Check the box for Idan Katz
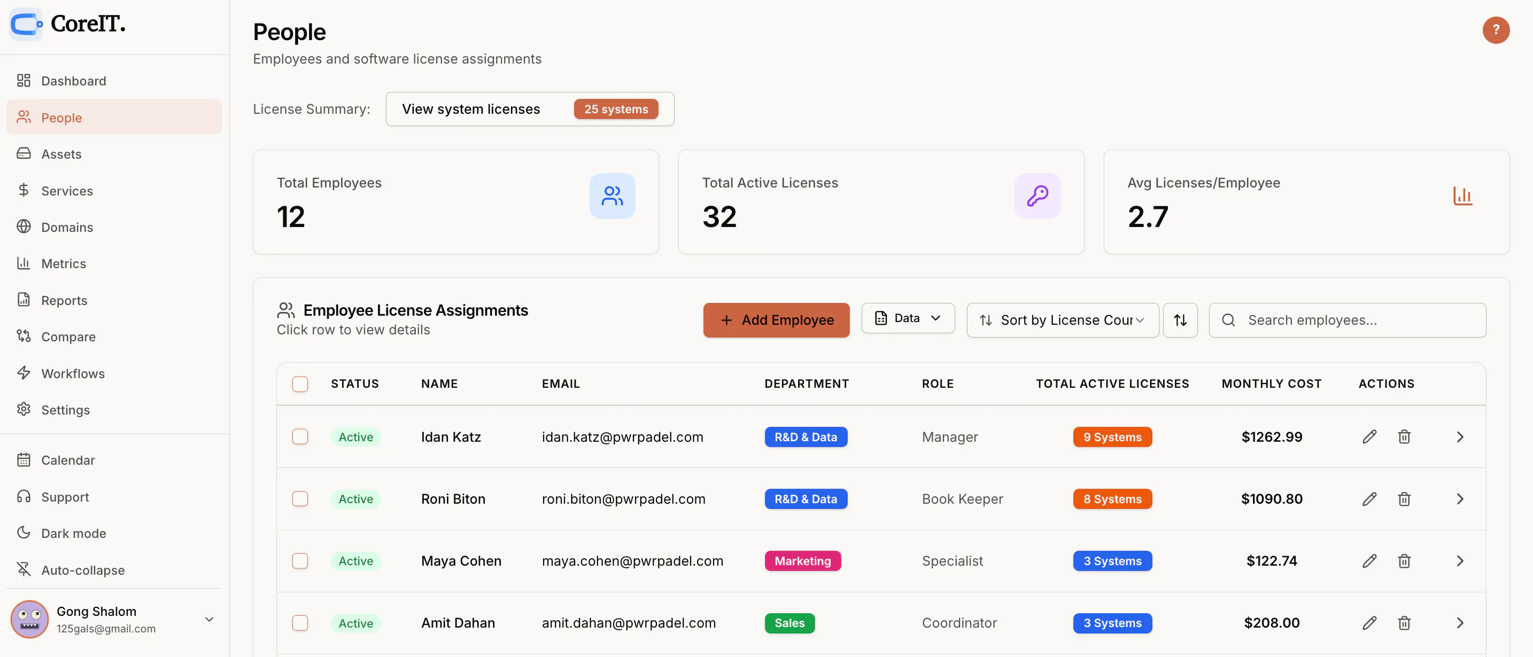 pos(300,436)
